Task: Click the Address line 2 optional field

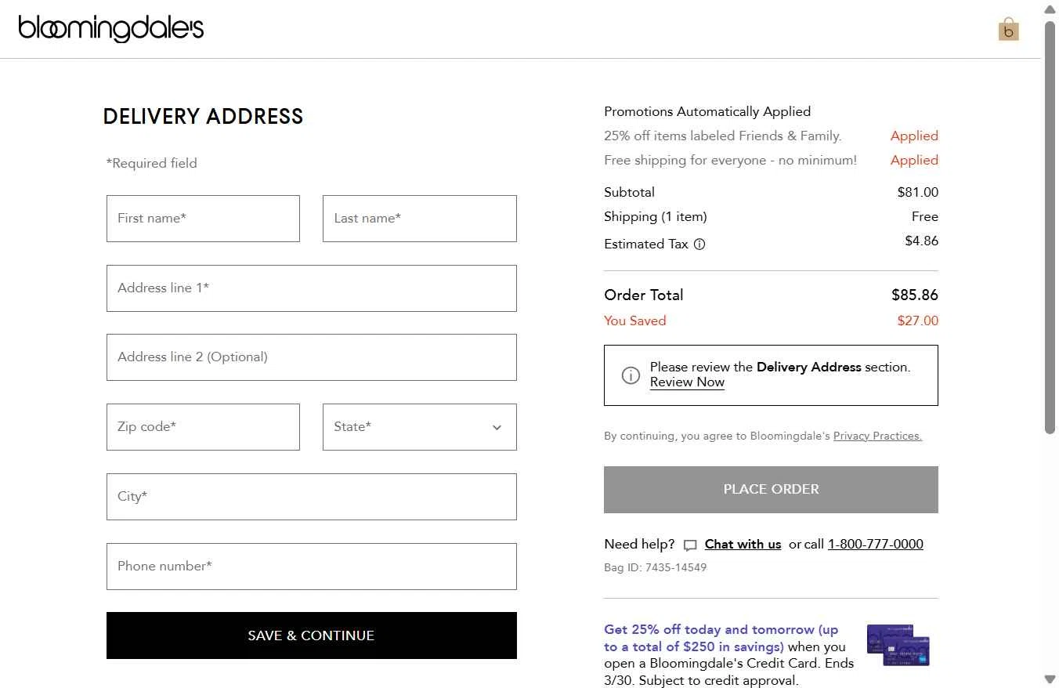Action: (311, 357)
